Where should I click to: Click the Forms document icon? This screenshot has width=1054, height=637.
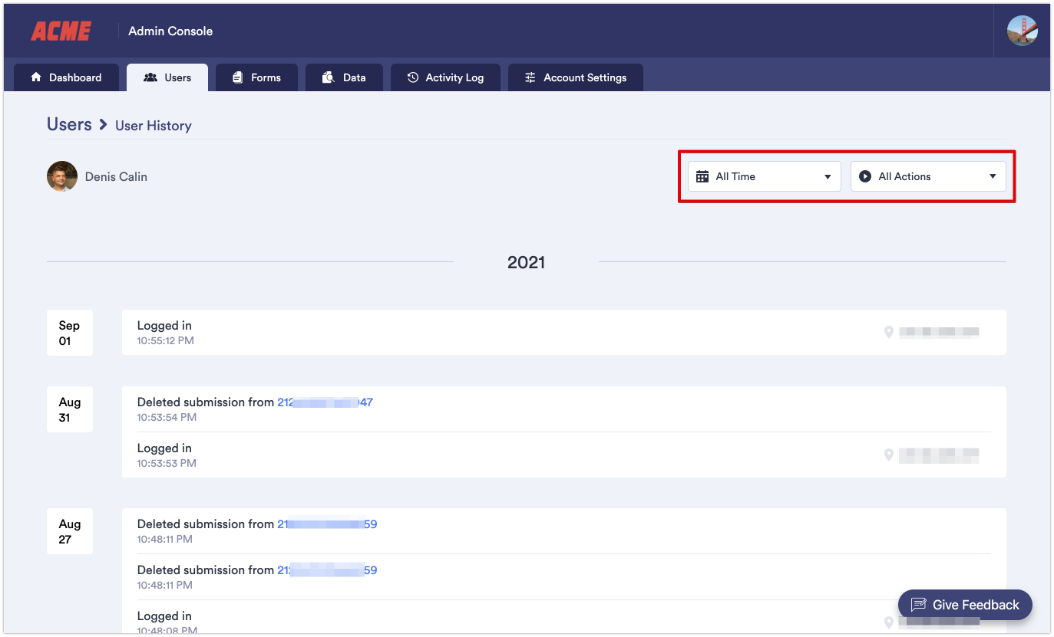237,77
